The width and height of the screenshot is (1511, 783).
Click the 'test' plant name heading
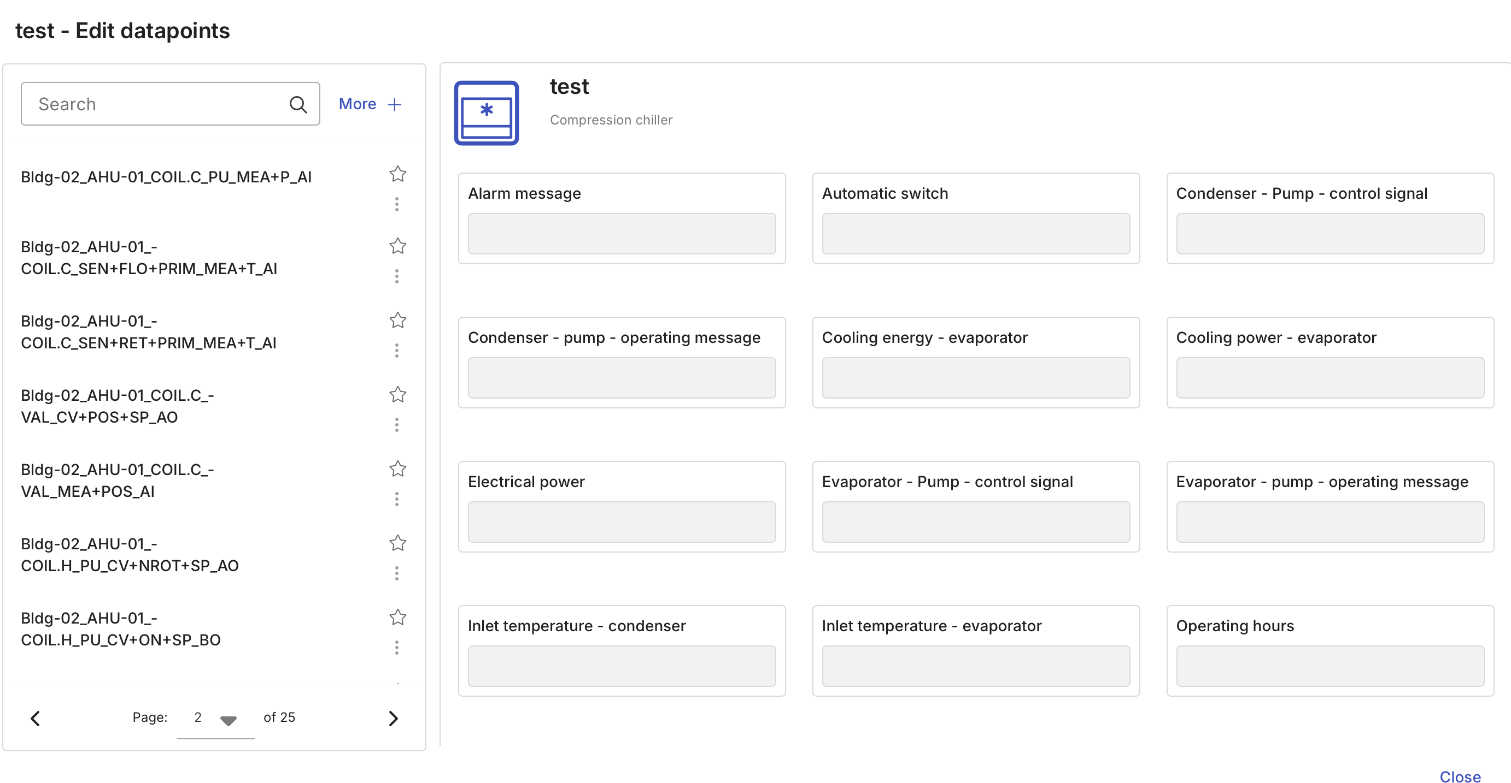click(x=569, y=87)
